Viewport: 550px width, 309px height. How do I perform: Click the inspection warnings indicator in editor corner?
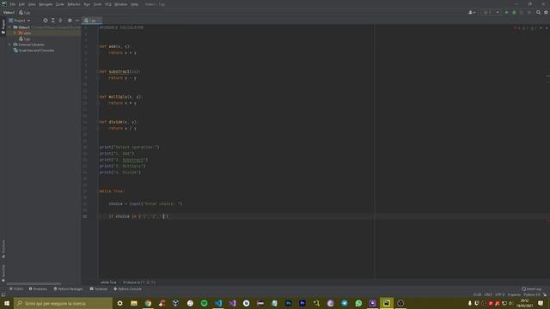525,28
